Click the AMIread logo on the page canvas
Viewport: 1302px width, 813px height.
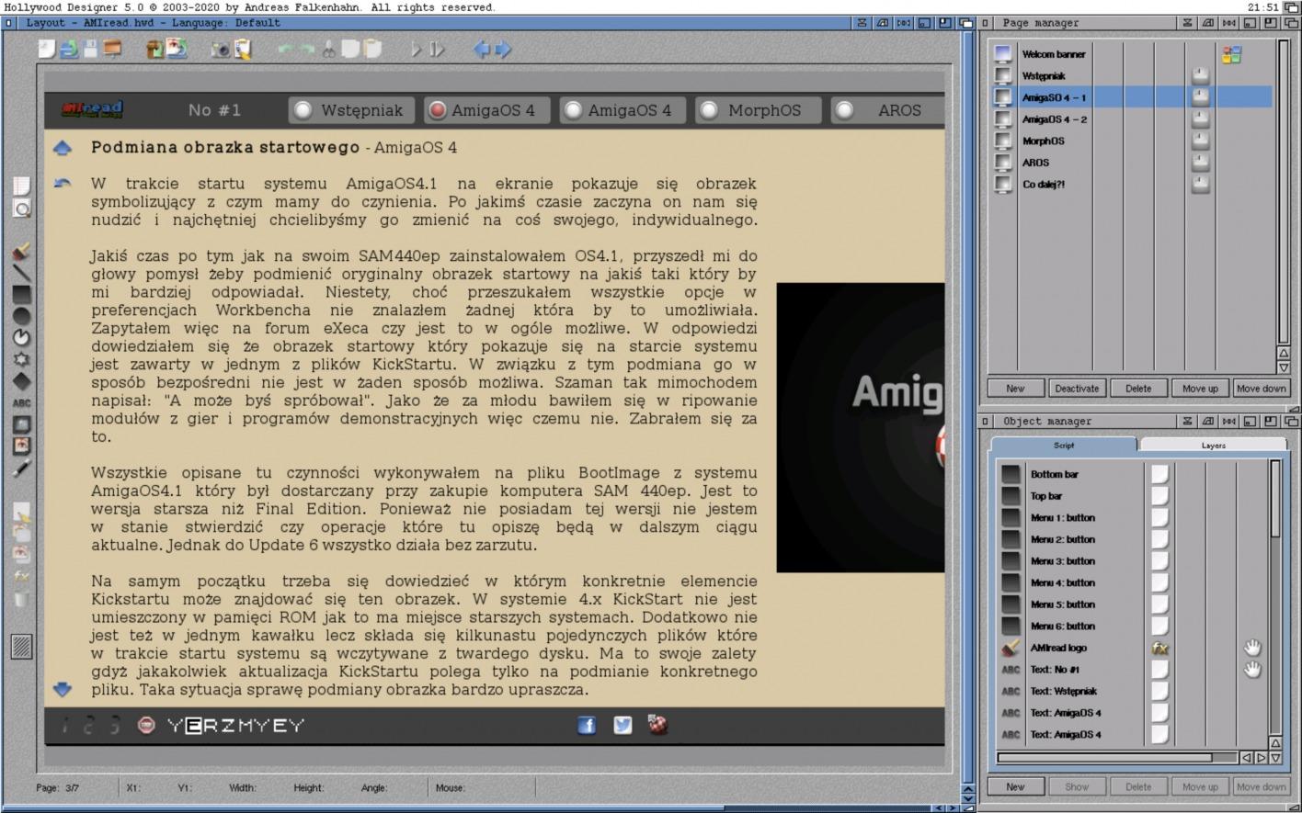click(92, 110)
